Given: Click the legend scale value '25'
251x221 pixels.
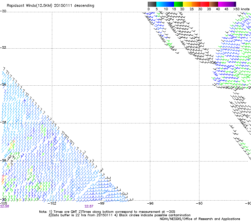Looking at the screenshot, I should click(192, 9).
